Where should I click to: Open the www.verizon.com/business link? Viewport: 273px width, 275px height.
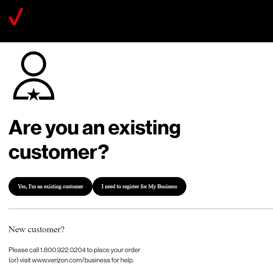[x=71, y=260]
